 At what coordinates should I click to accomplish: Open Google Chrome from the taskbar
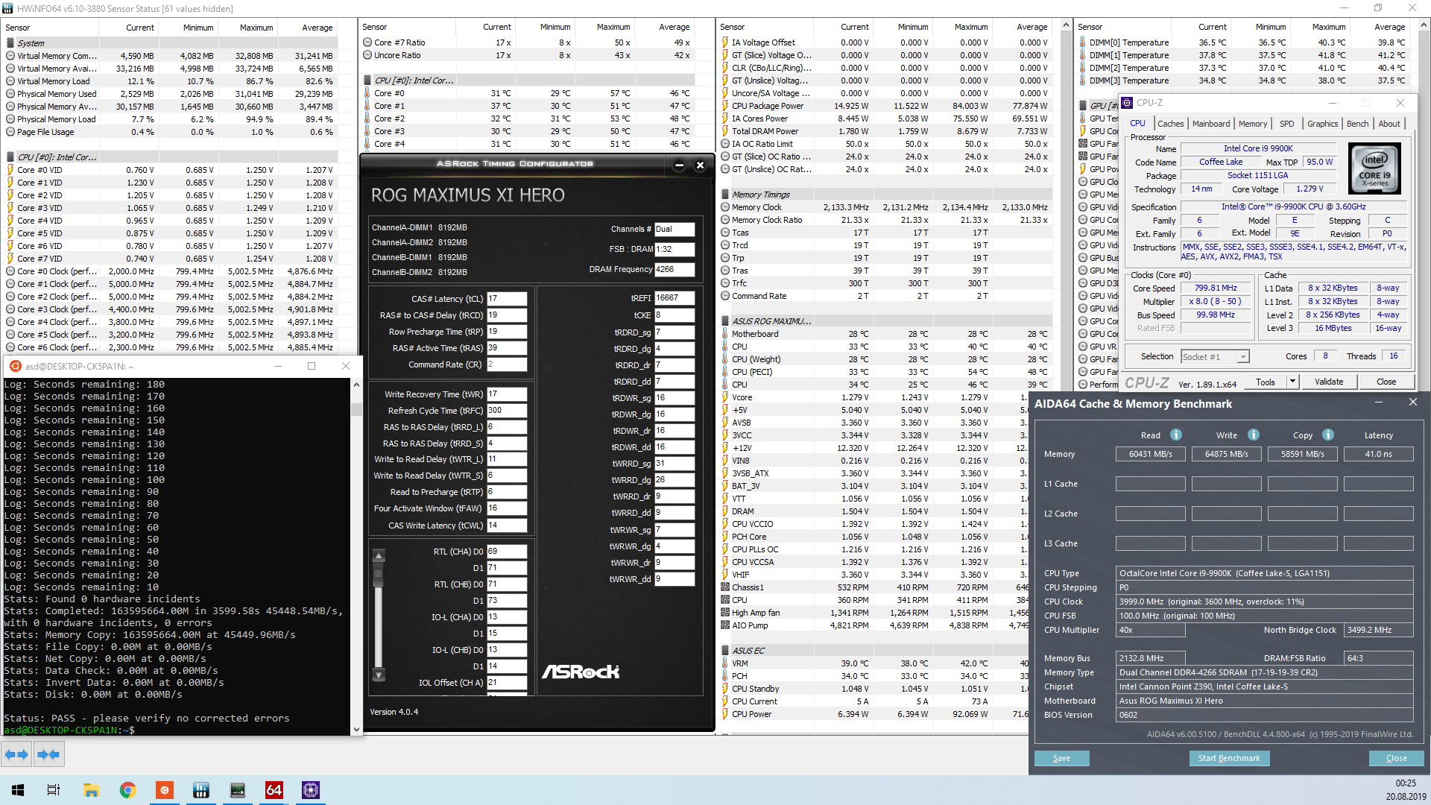coord(127,790)
